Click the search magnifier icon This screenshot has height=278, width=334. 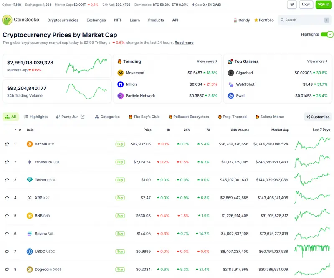282,20
